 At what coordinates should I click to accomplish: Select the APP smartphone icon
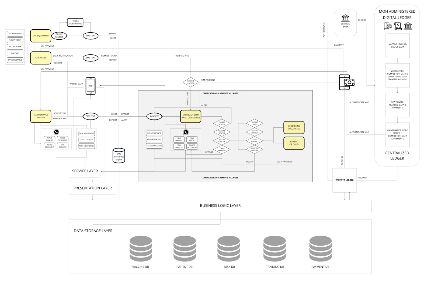(x=91, y=86)
